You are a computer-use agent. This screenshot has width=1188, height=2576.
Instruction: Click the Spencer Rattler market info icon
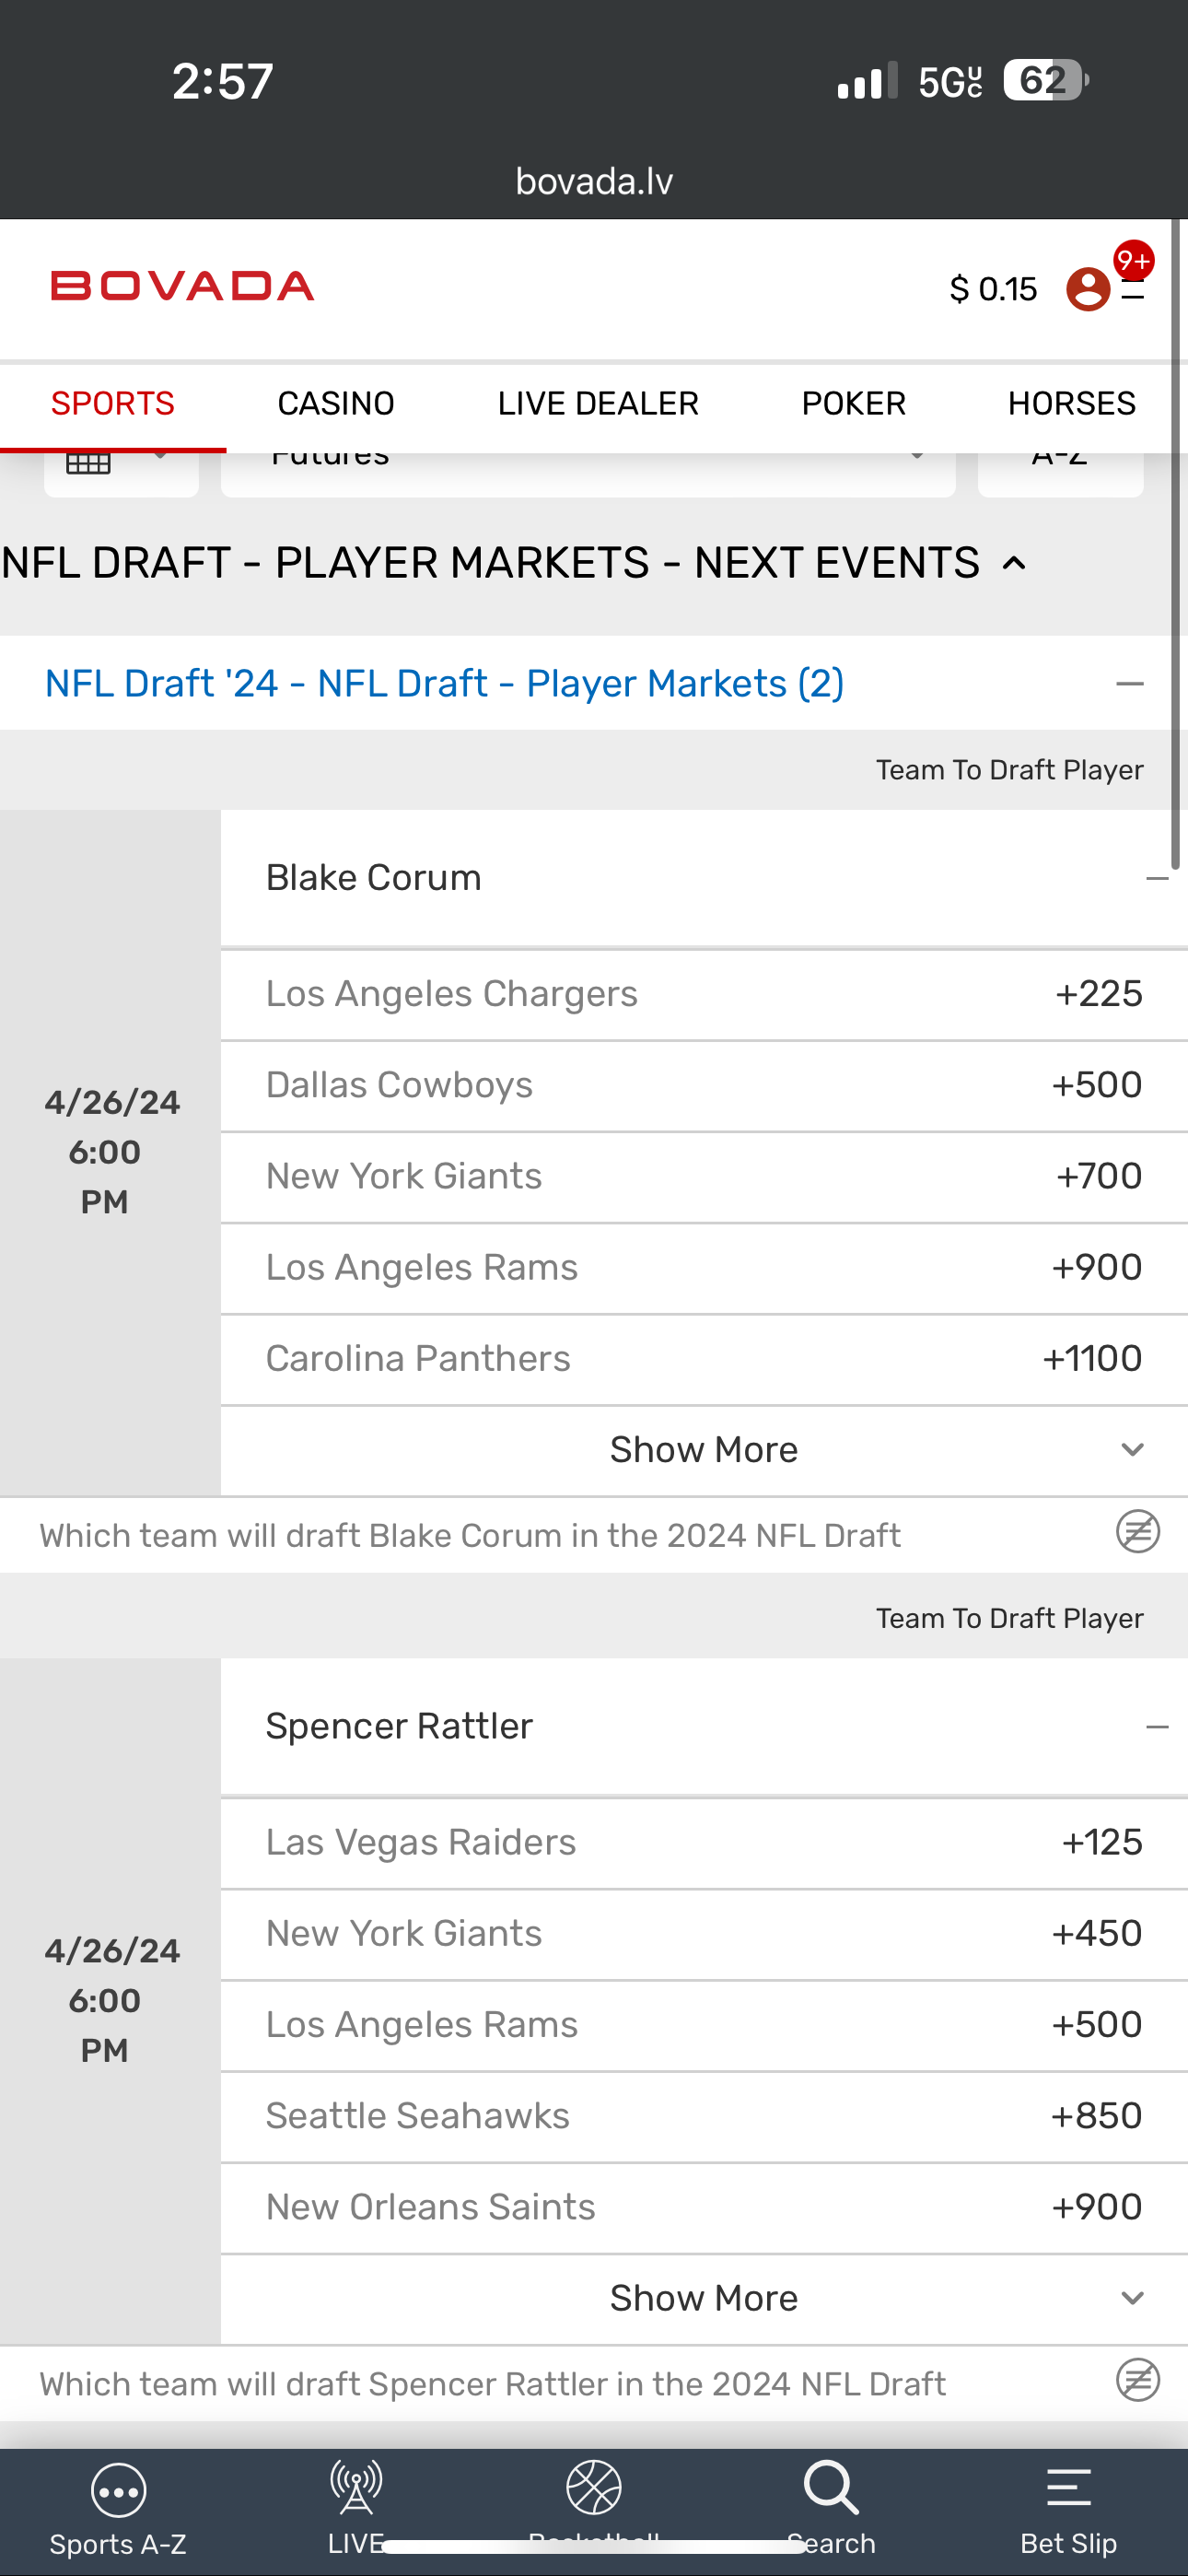click(x=1137, y=2380)
